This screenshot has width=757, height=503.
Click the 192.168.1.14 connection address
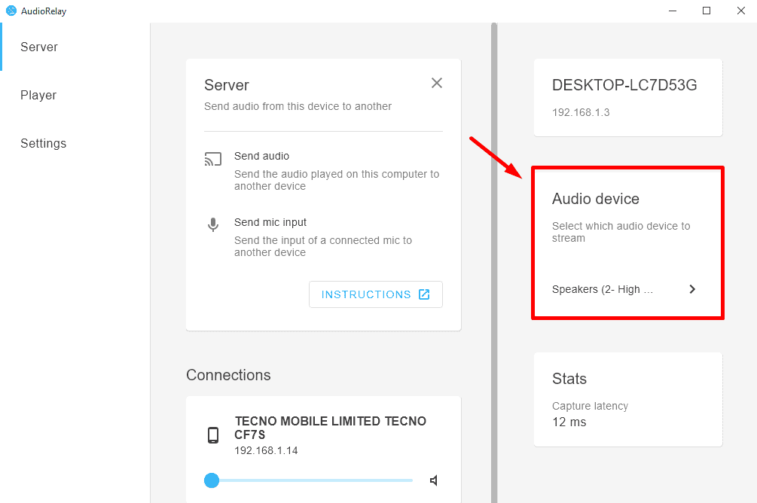coord(266,450)
